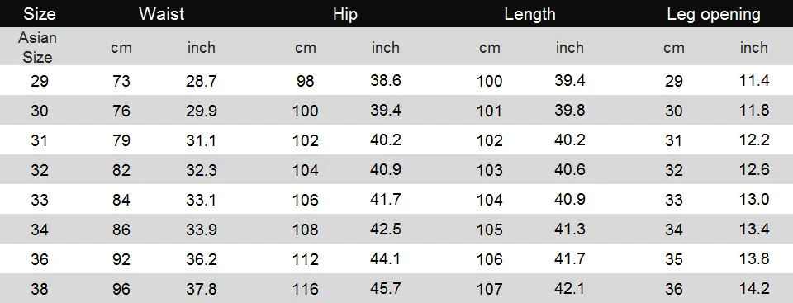Select waist 31.1 inch cell
Screen dimensions: 793x303
202,140
